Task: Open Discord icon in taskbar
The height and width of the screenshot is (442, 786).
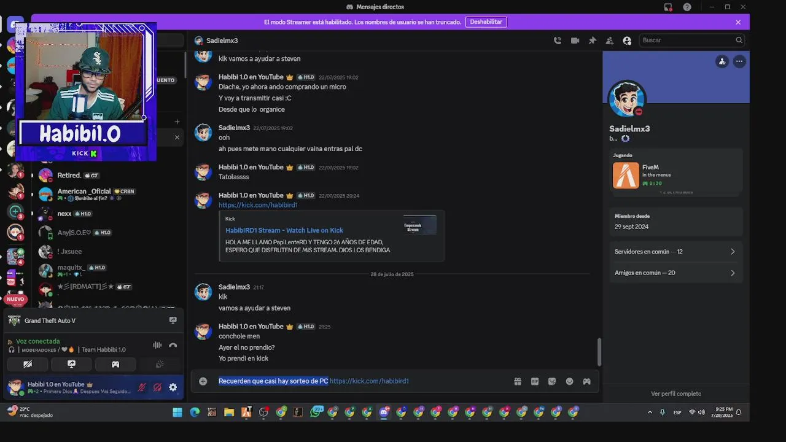Action: pos(384,413)
